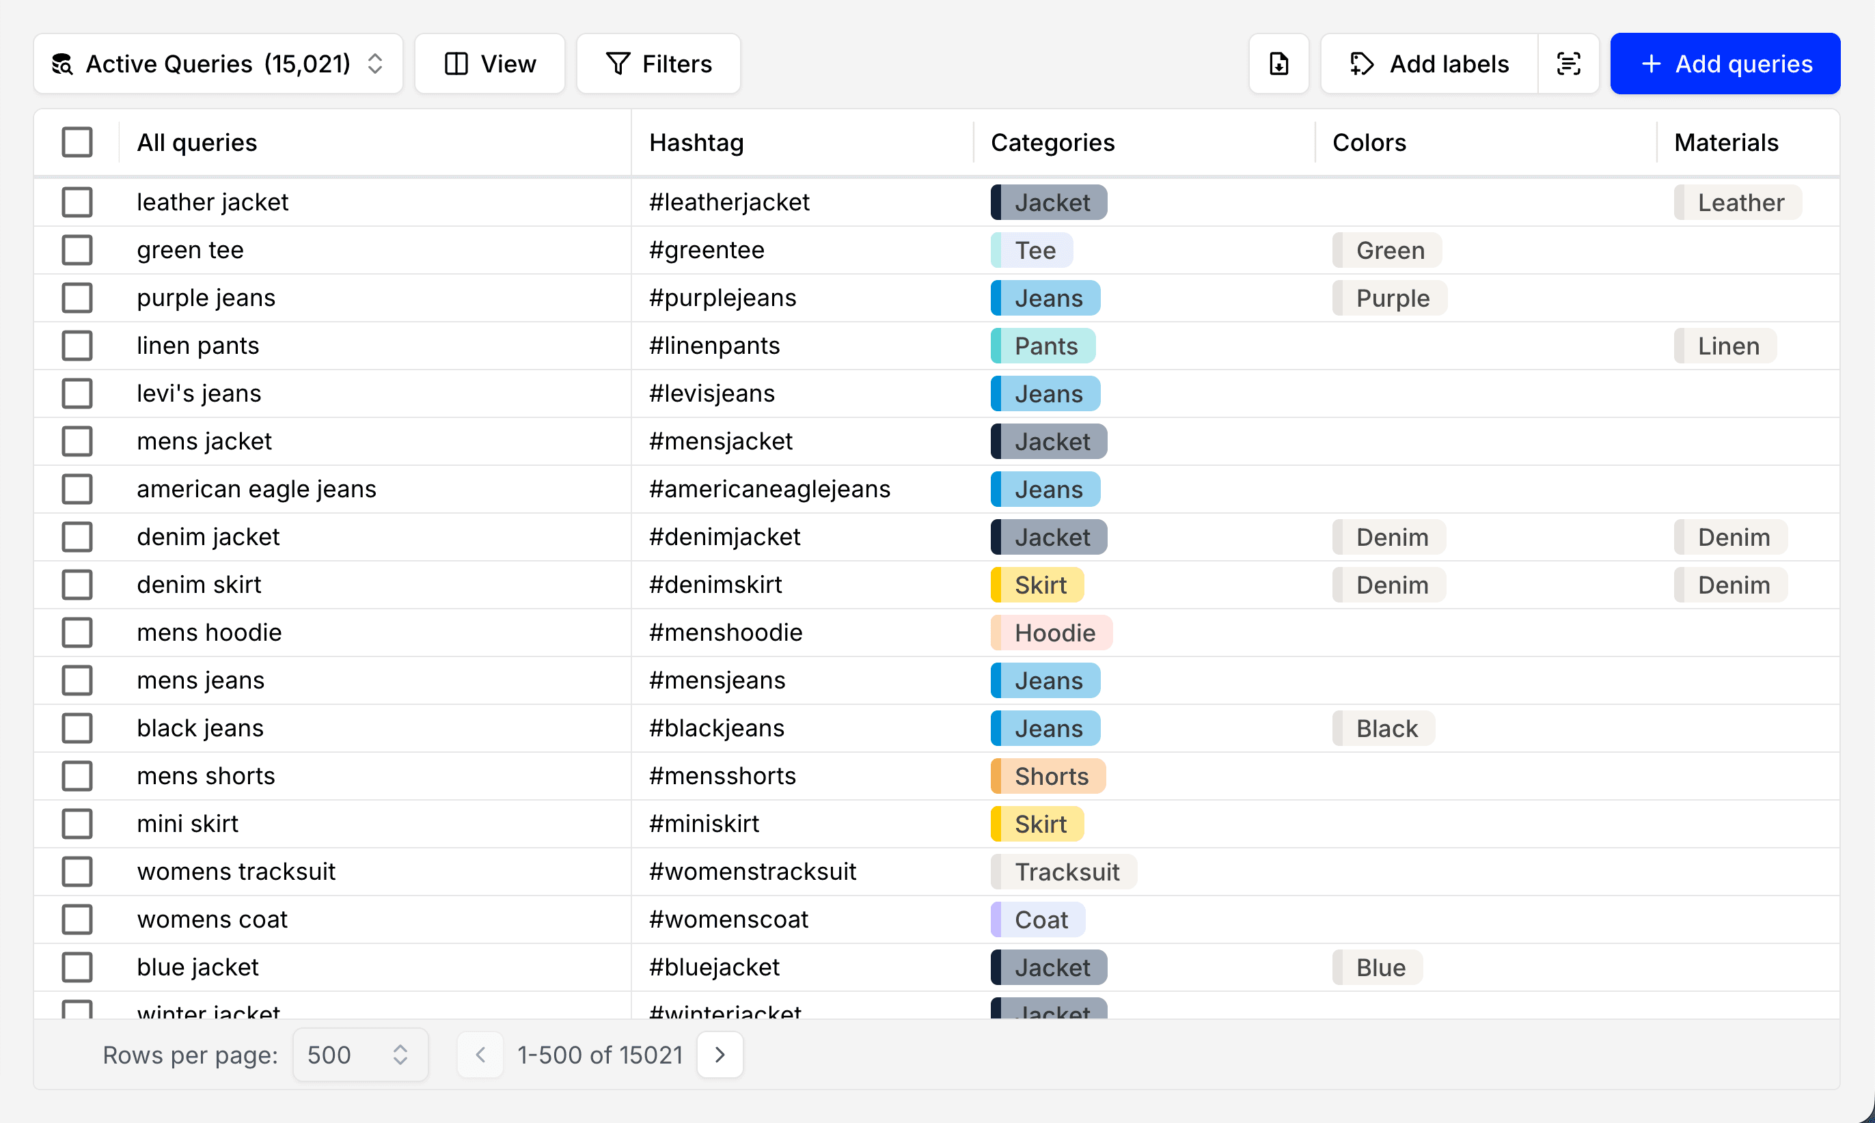
Task: Click the funnel icon in Filters
Action: point(618,64)
